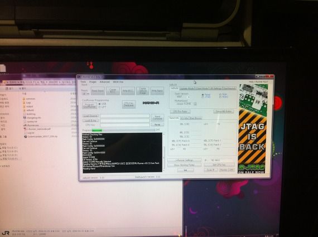Image resolution: width=318 pixels, height=237 pixels.
Task: Open the common folder in Explorer
Action: [29, 99]
